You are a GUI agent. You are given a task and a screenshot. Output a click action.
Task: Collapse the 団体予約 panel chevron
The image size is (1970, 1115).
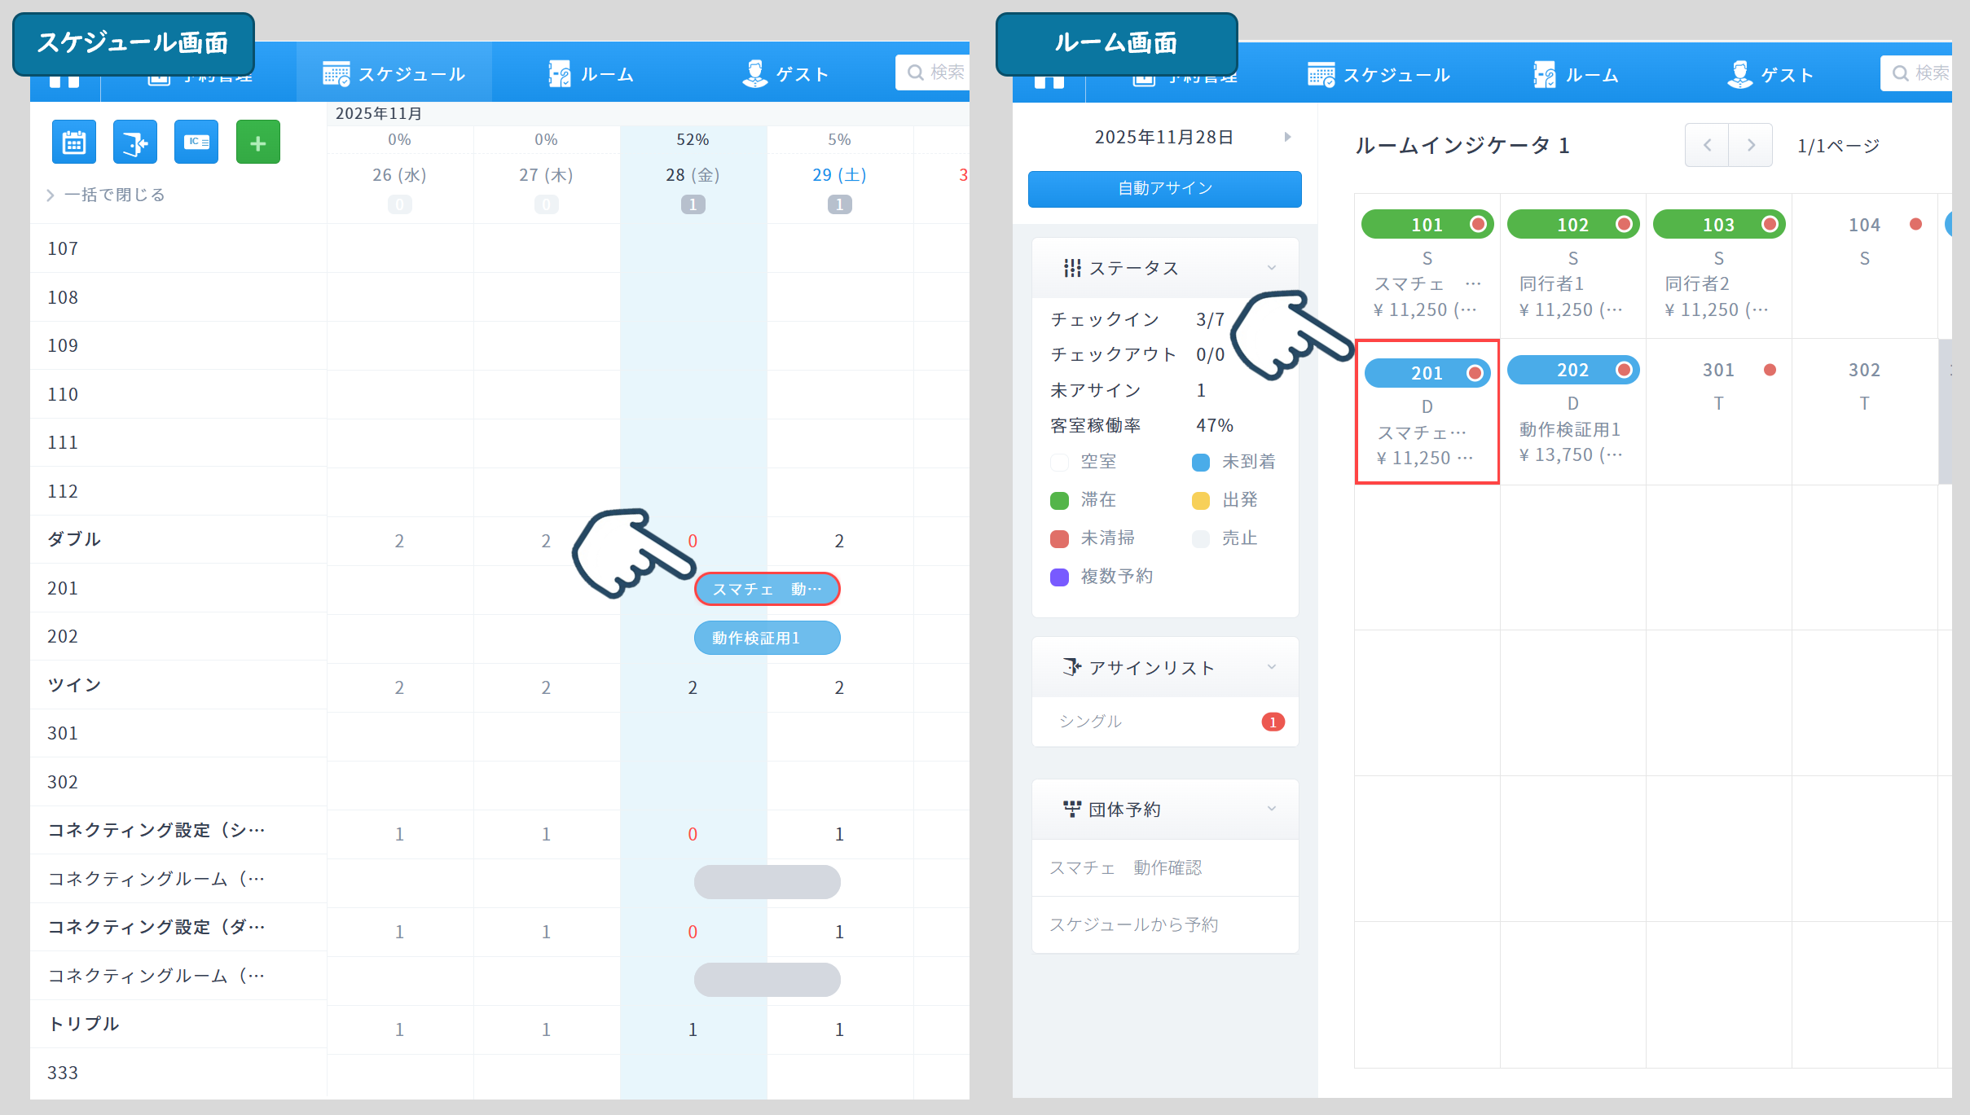[1272, 809]
